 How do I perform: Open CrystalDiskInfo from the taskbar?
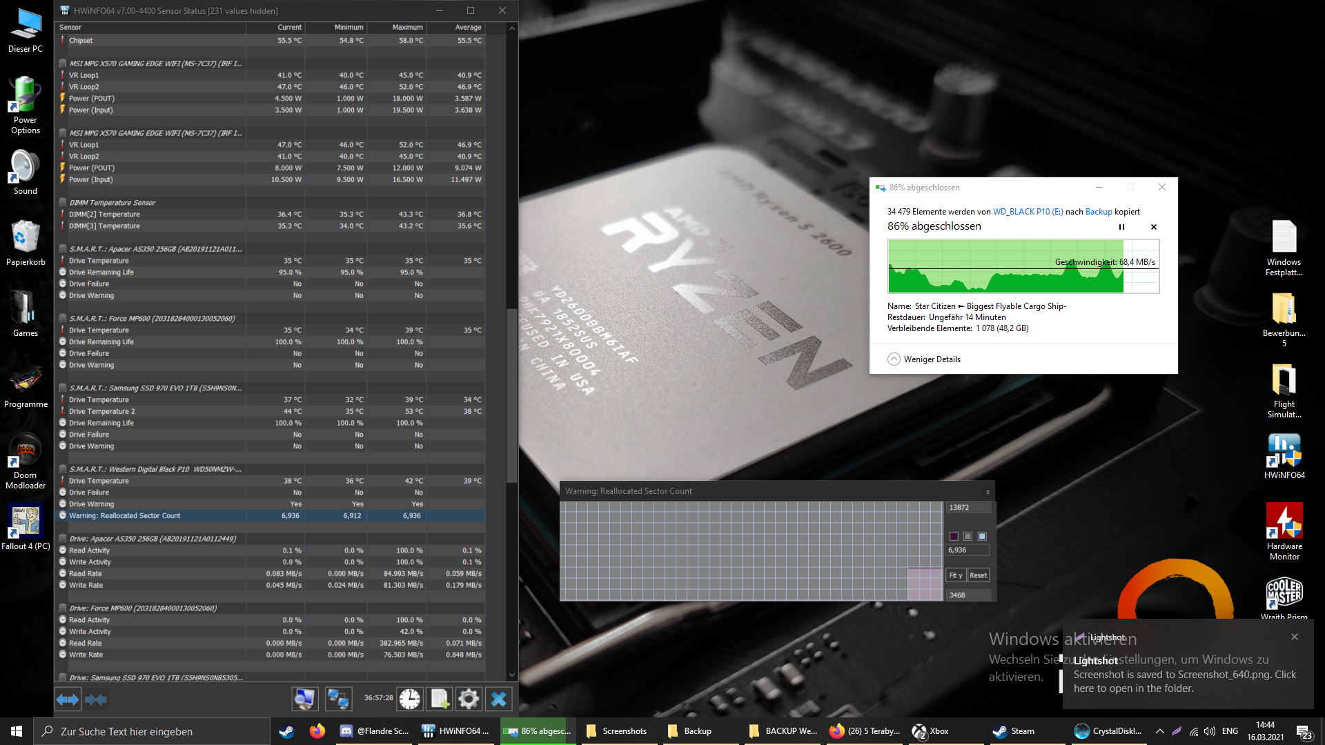point(1109,731)
